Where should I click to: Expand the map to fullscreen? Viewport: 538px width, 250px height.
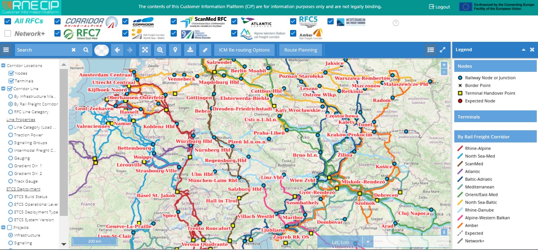point(443,50)
